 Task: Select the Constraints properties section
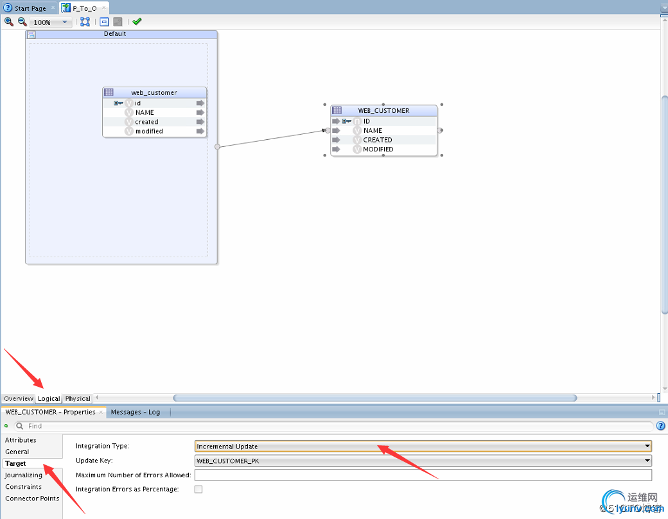pyautogui.click(x=24, y=487)
